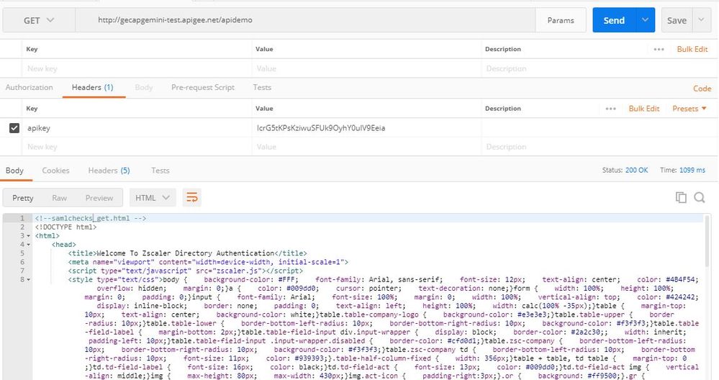Select the response Body tab

point(14,170)
